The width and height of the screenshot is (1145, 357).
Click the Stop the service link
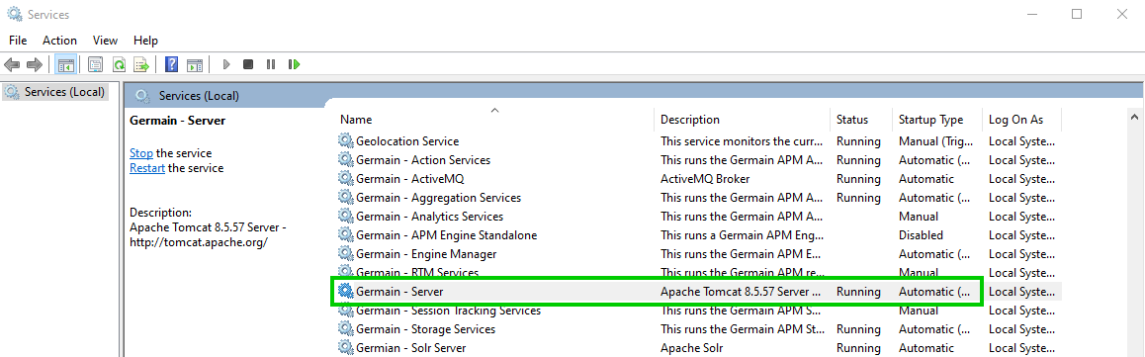141,153
